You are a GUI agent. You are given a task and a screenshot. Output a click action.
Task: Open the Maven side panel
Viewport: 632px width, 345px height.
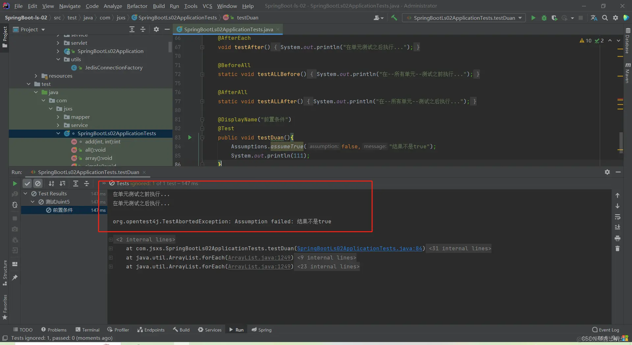point(627,73)
